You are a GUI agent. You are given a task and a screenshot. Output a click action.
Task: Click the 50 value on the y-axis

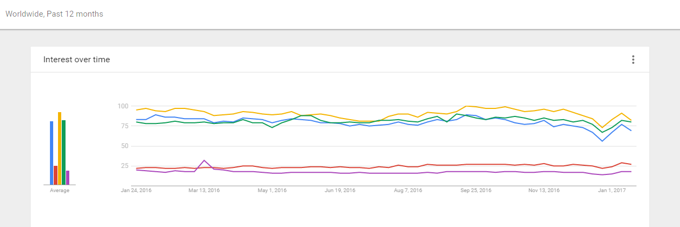(x=124, y=146)
